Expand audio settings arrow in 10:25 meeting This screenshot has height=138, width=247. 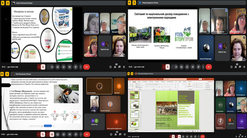pyautogui.click(x=164, y=67)
